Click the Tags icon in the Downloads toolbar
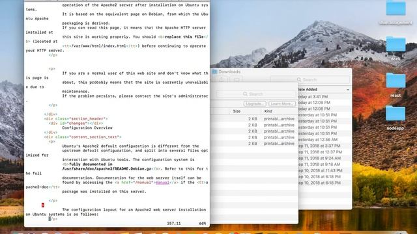Viewport: 417px width, 234px height. point(236,79)
